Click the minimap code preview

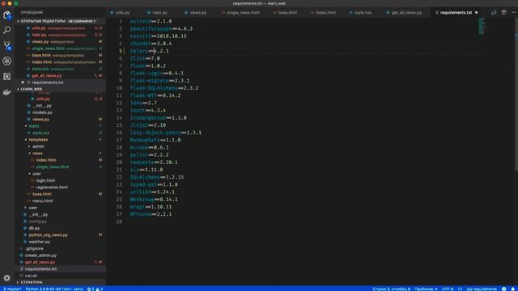[x=482, y=26]
